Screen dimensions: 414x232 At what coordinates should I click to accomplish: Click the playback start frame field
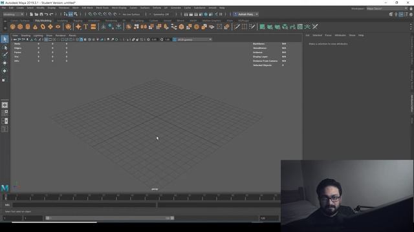click(33, 218)
